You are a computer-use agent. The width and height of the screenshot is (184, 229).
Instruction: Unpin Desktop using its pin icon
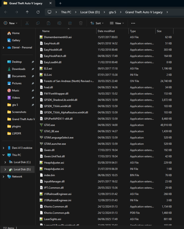click(33, 62)
